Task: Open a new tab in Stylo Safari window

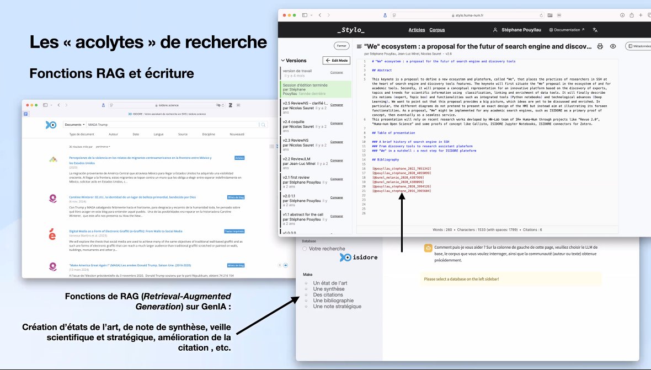Action: point(641,15)
